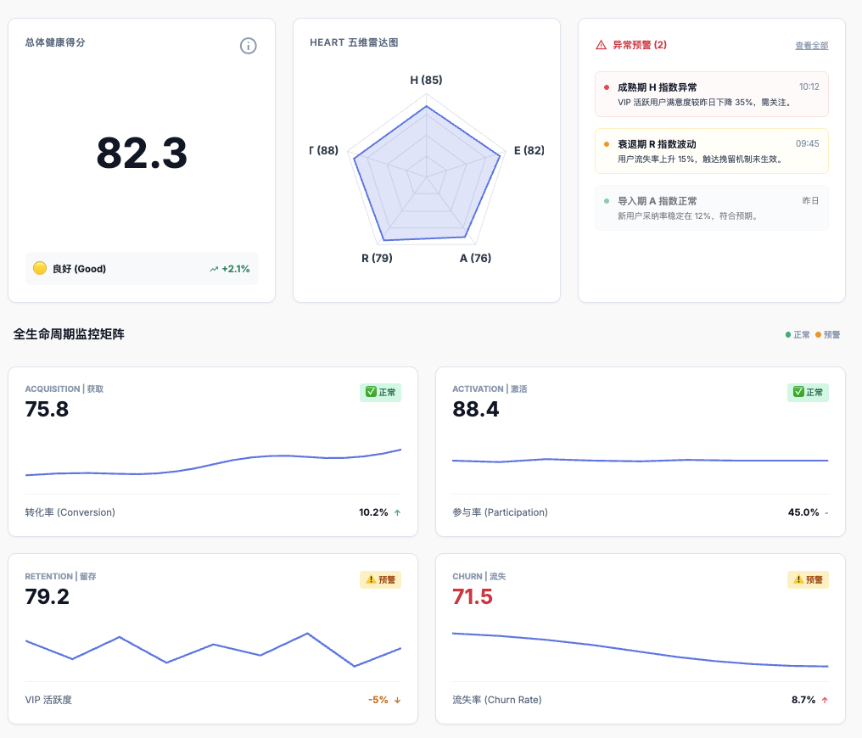Open the 成熟期 H 指数异常 alert item
The width and height of the screenshot is (862, 738).
(711, 94)
